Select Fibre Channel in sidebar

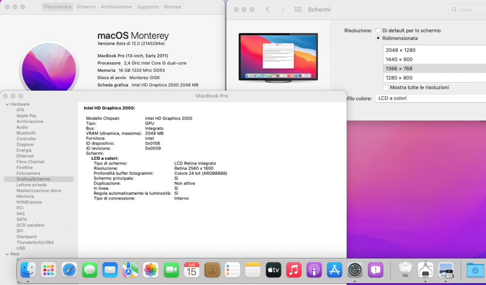pyautogui.click(x=30, y=162)
